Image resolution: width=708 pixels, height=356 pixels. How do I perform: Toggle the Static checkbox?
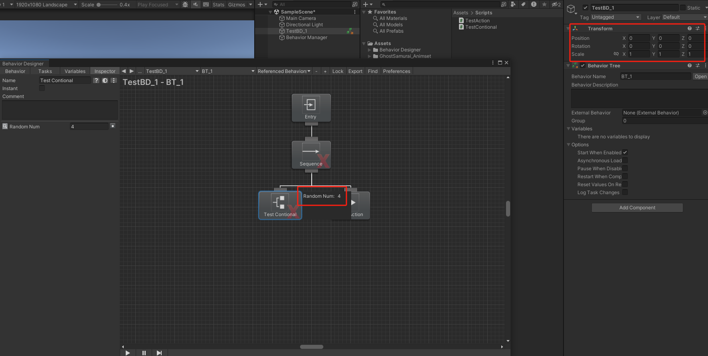(x=683, y=8)
